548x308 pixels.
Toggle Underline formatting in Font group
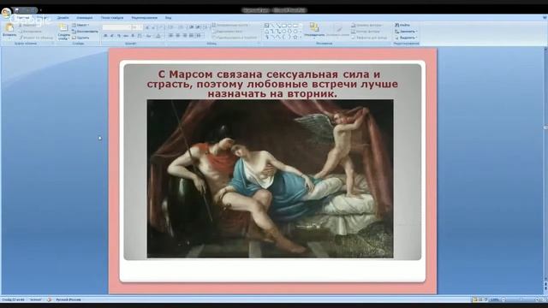pyautogui.click(x=119, y=36)
